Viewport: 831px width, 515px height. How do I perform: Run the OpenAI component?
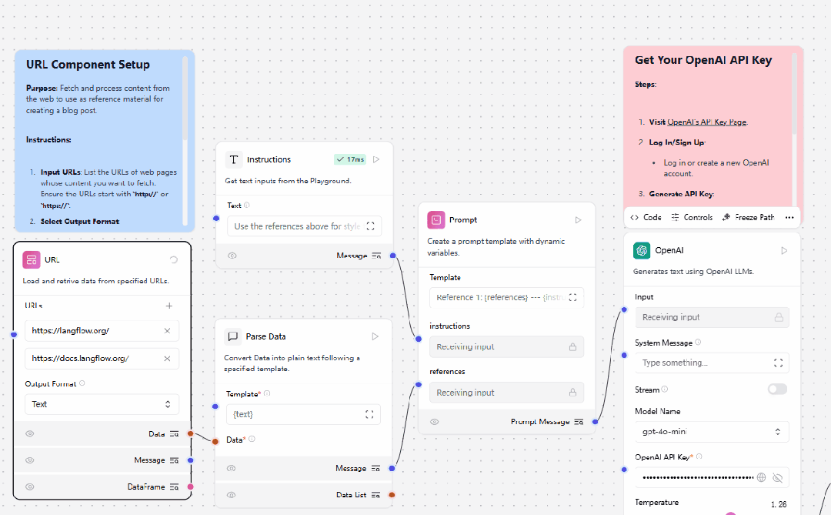coord(784,250)
